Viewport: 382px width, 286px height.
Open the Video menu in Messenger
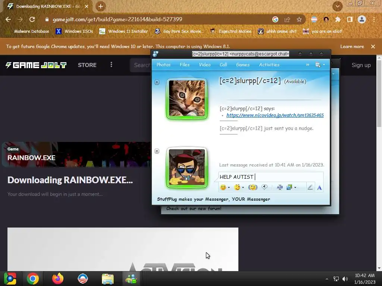pyautogui.click(x=205, y=65)
